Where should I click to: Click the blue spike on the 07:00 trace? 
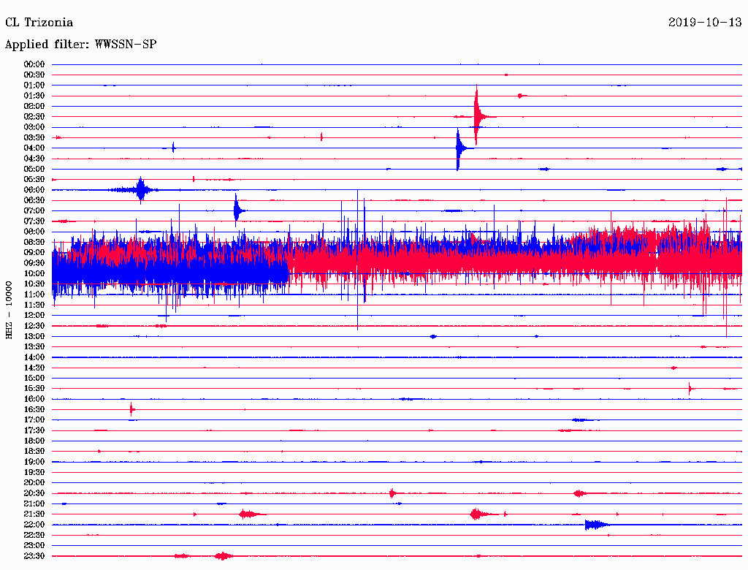pyautogui.click(x=237, y=210)
